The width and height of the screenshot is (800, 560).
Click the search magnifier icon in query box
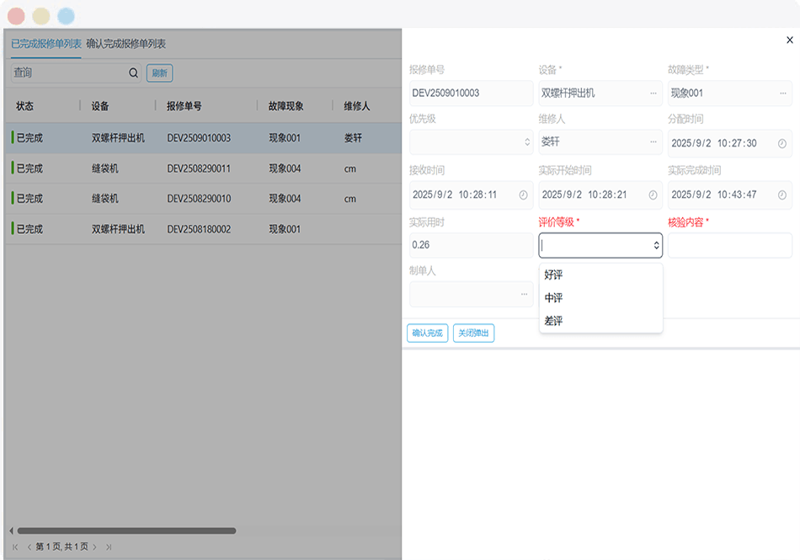click(133, 73)
